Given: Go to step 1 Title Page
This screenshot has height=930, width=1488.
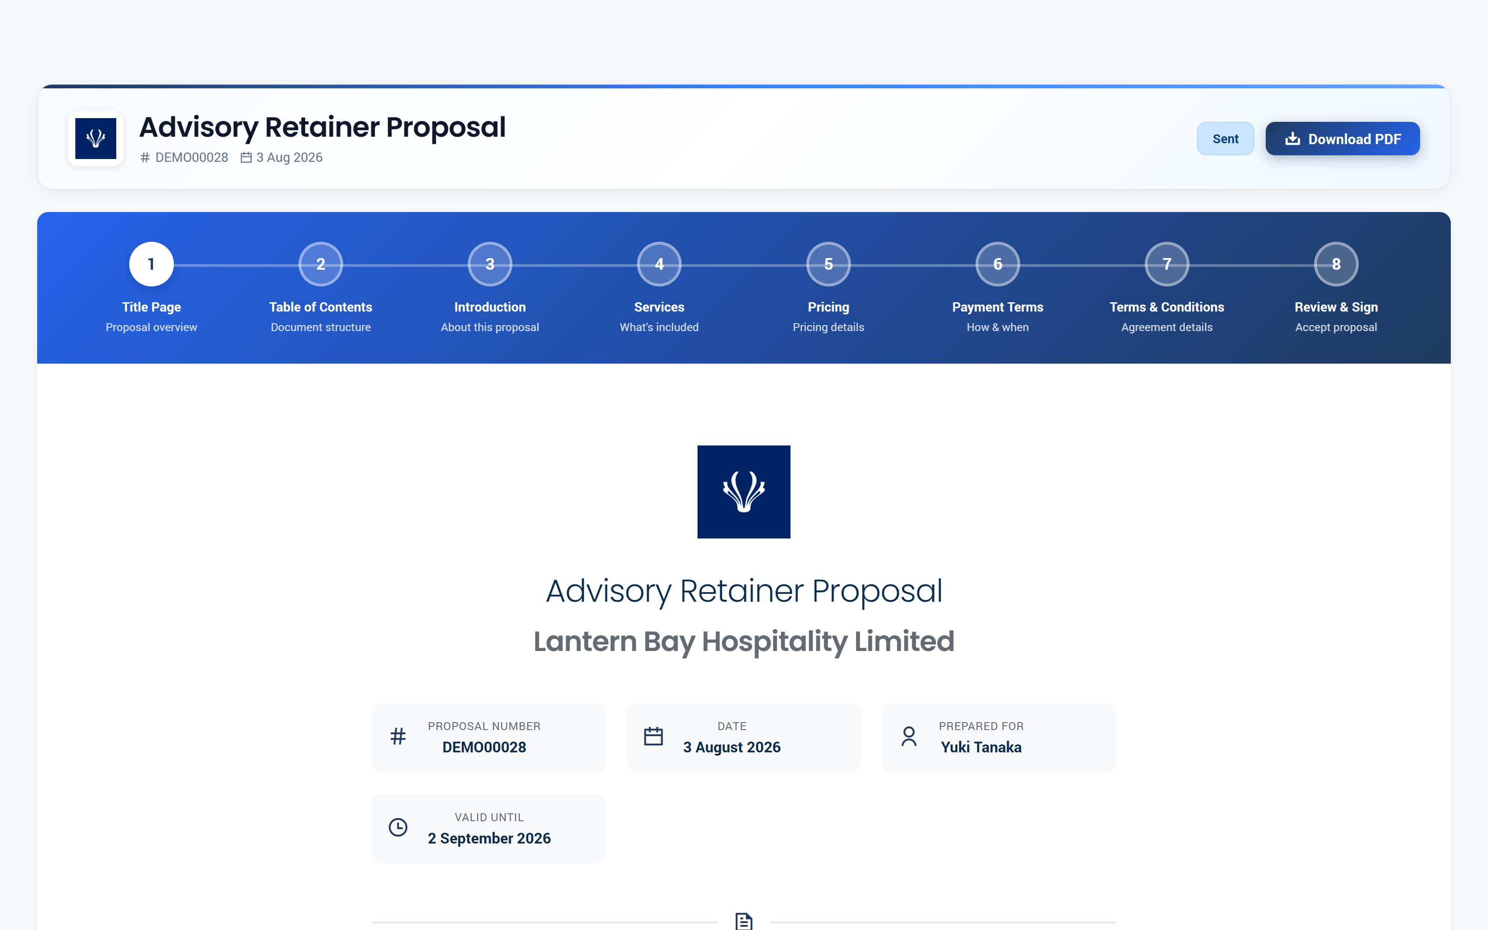Looking at the screenshot, I should [151, 265].
